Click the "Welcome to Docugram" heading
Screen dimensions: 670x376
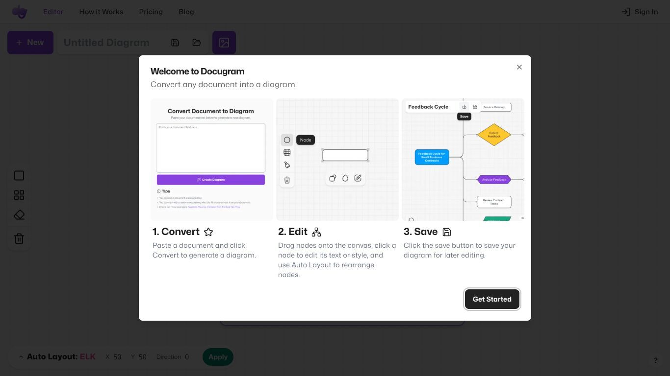(197, 71)
